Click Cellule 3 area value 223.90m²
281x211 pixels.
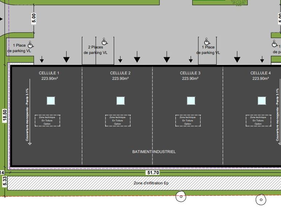[x=190, y=78]
